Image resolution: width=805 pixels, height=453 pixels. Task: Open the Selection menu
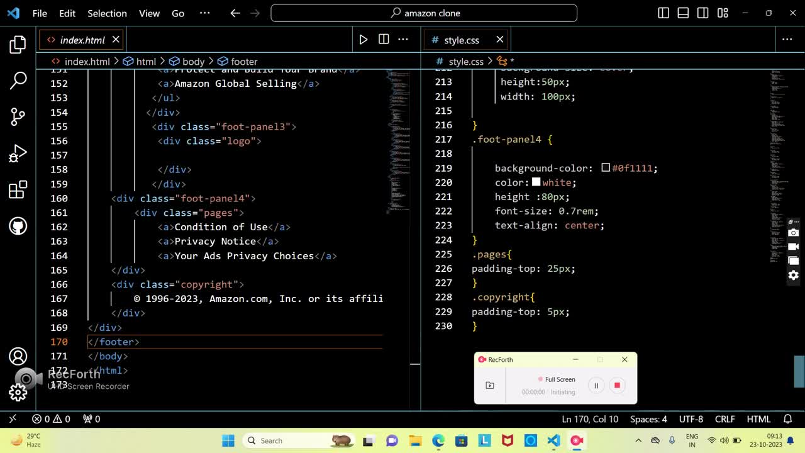pos(107,13)
